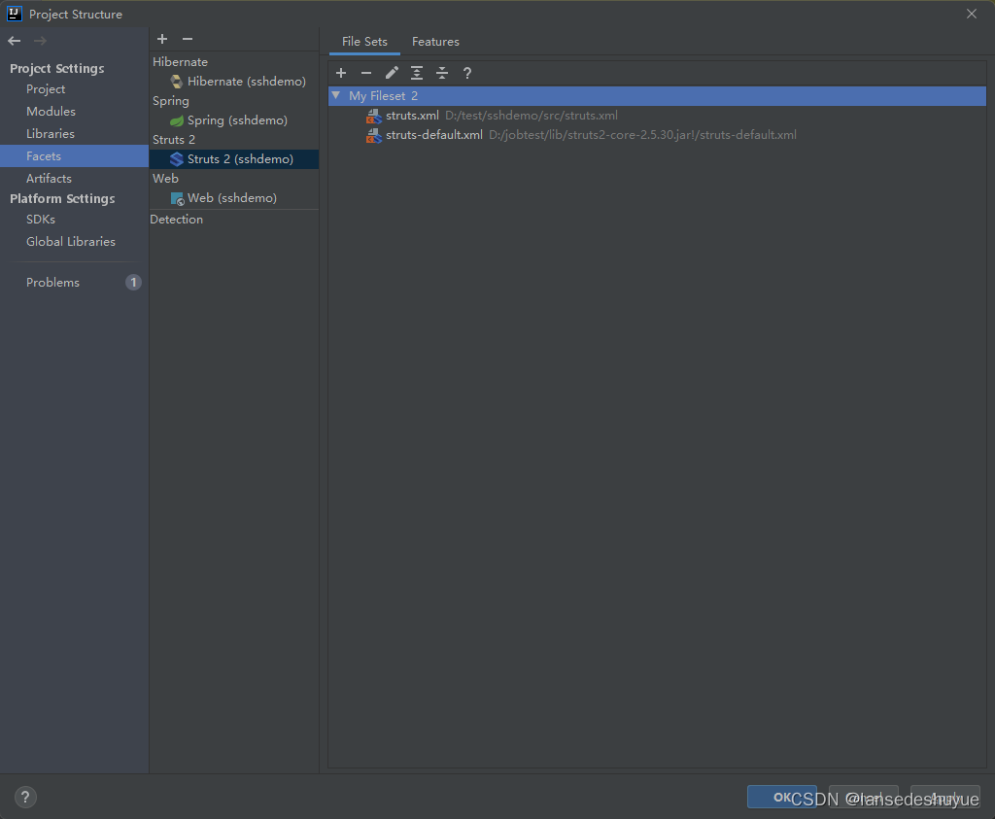The image size is (995, 819).
Task: Click the OK button
Action: coord(782,797)
